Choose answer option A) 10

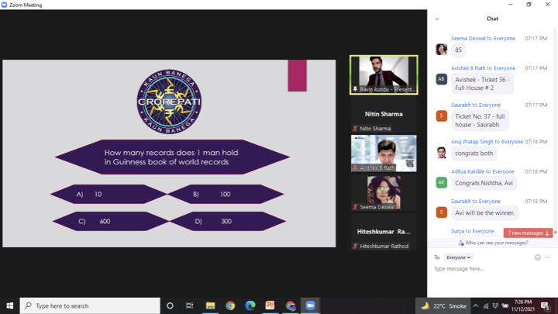point(108,194)
